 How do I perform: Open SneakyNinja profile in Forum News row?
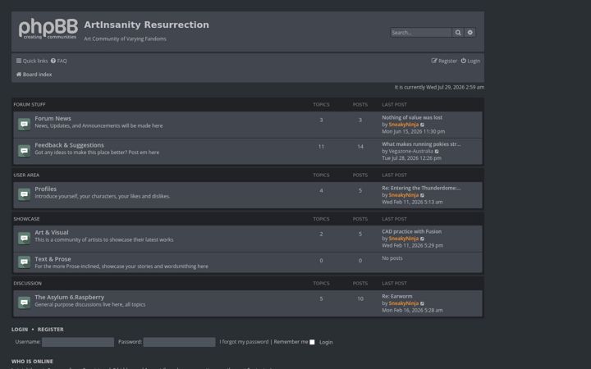404,125
